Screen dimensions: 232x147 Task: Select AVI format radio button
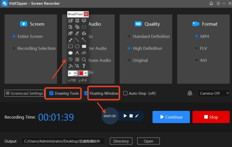197,60
